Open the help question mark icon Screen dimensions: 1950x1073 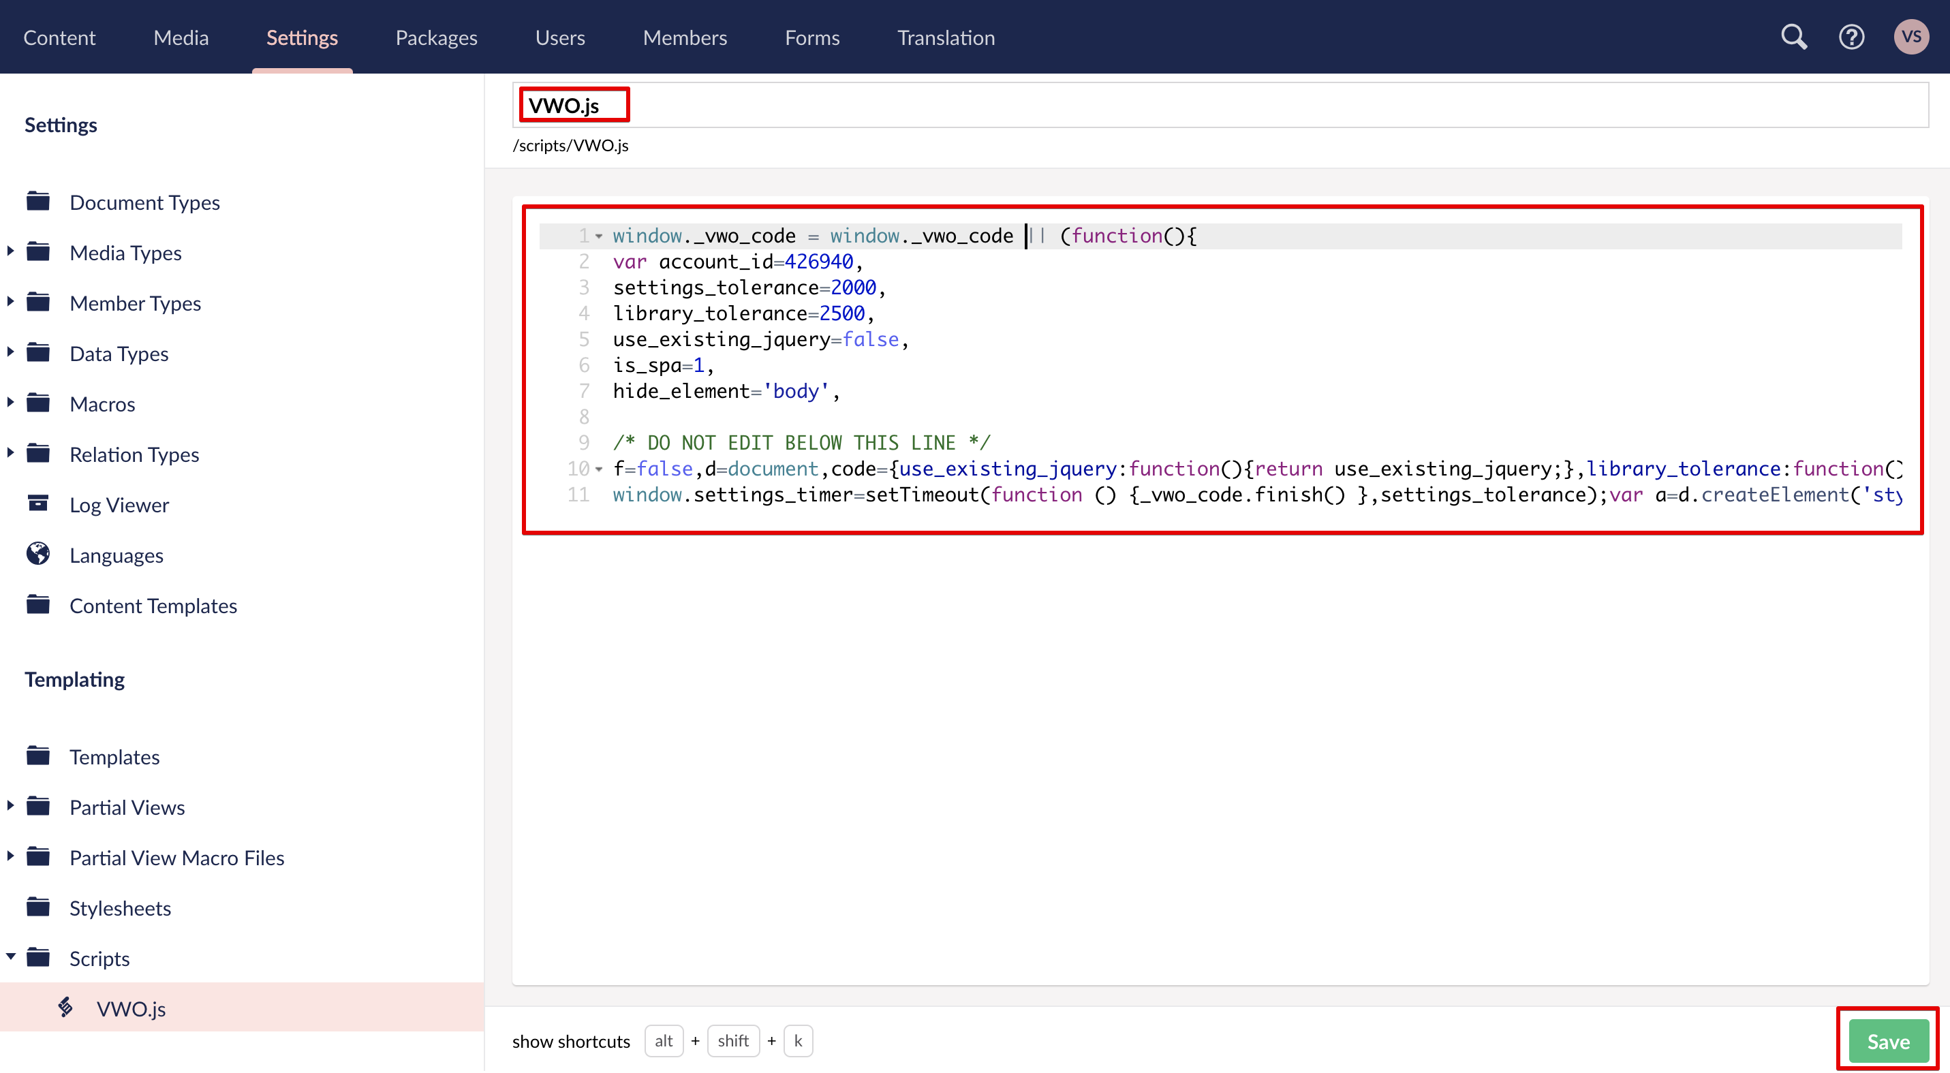[1851, 37]
